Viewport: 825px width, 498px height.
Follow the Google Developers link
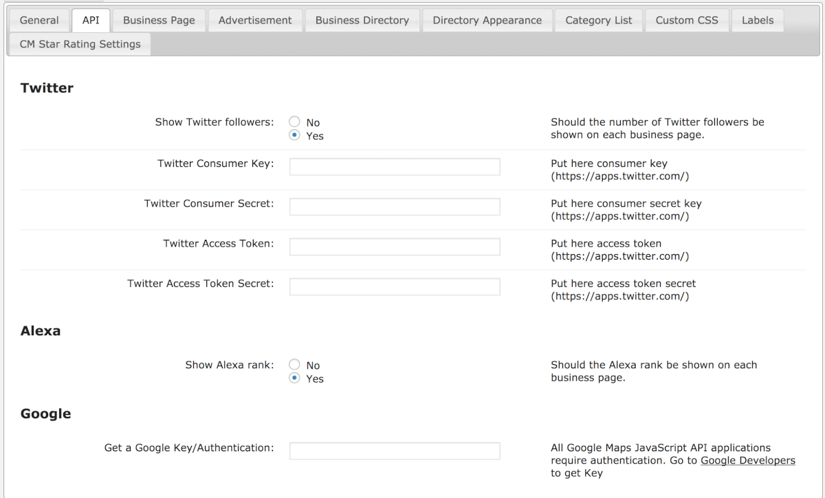point(747,460)
